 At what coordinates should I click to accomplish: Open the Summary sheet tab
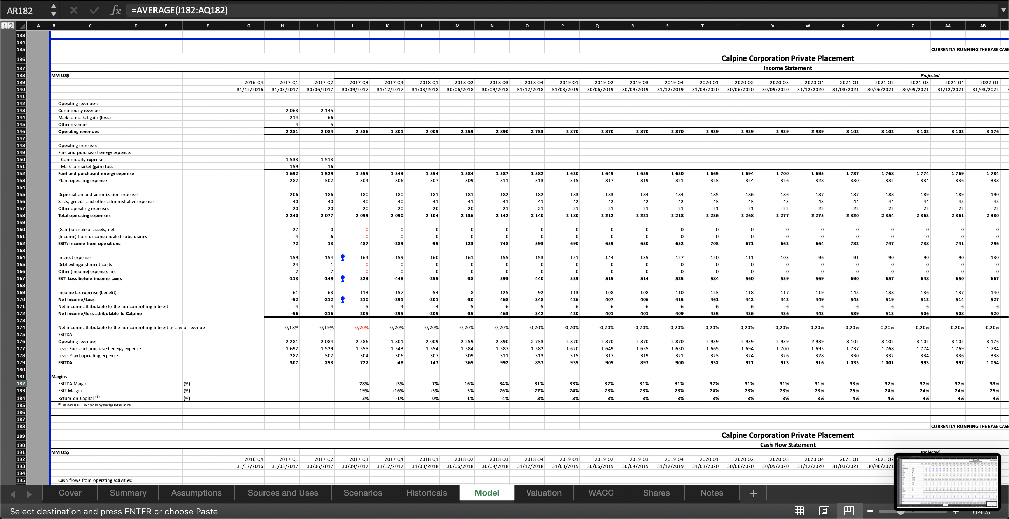128,493
